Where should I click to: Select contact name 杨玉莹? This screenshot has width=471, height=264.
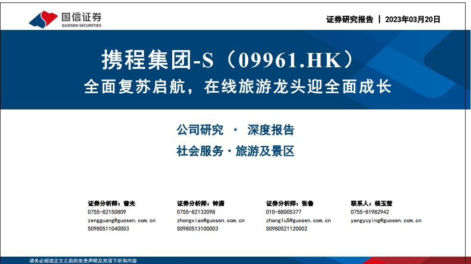coord(383,204)
